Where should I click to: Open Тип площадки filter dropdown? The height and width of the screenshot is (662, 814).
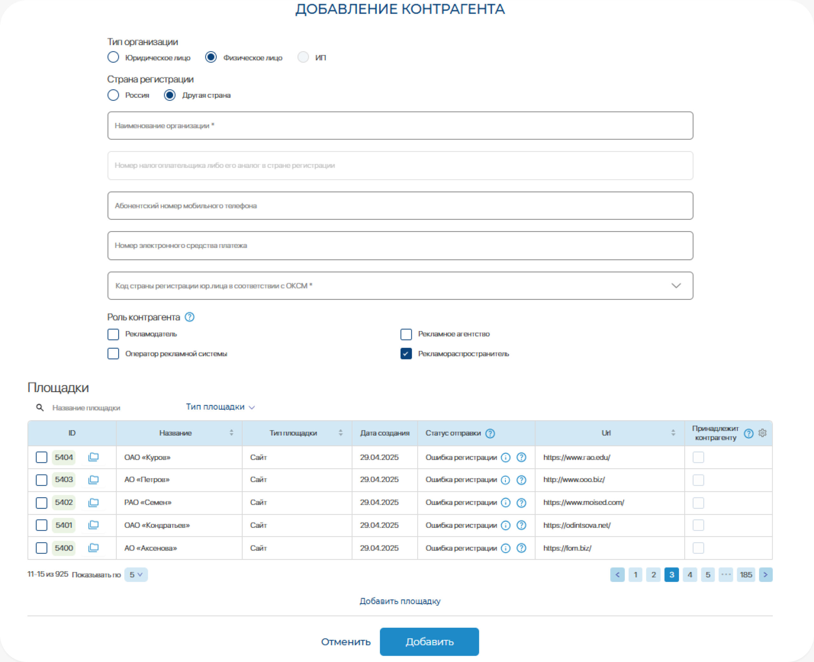coord(220,407)
